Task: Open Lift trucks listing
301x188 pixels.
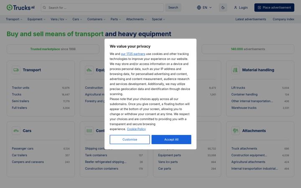Action: 238,88
